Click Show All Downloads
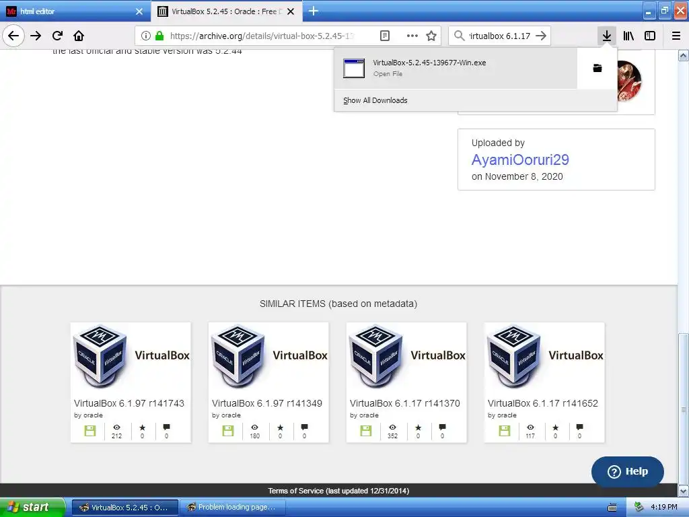The image size is (689, 517). pos(375,100)
